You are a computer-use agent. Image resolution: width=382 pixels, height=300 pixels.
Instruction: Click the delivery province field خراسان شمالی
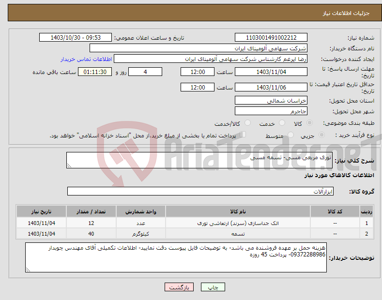tap(271, 100)
